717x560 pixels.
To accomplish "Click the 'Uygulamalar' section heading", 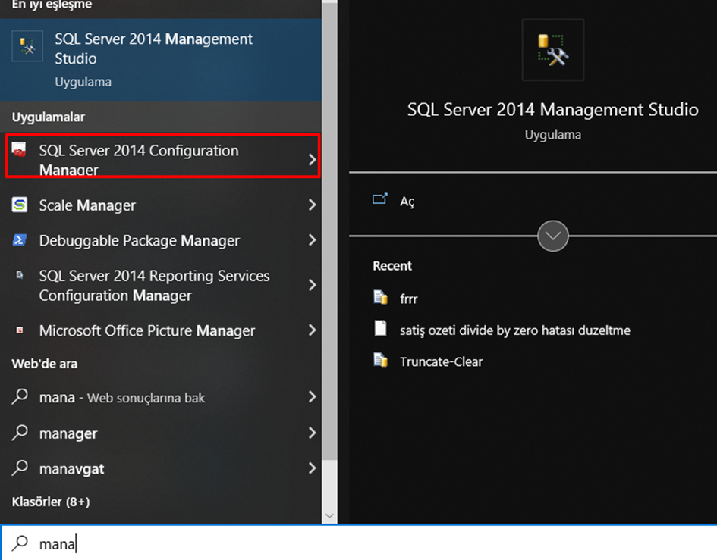I will [48, 117].
